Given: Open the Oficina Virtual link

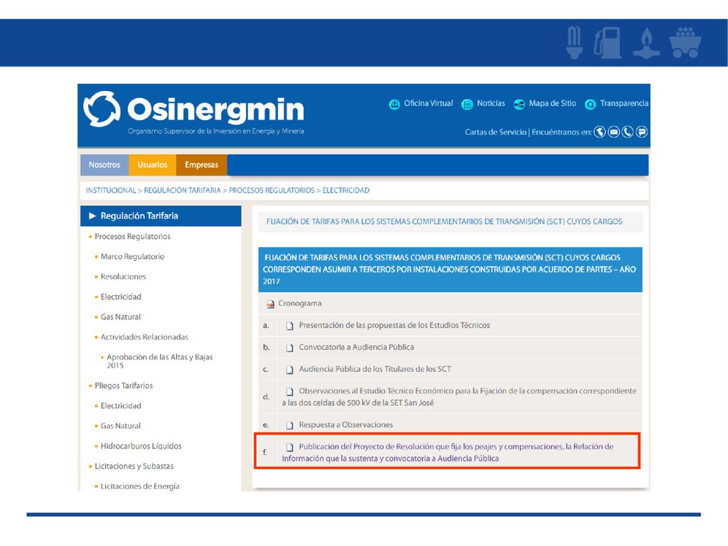Looking at the screenshot, I should [428, 103].
